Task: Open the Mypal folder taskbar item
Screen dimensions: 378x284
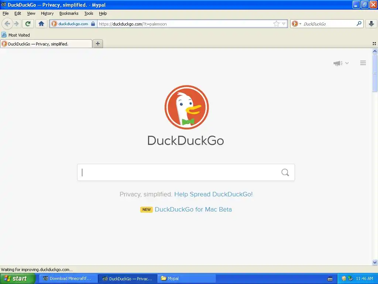Action: tap(187, 278)
